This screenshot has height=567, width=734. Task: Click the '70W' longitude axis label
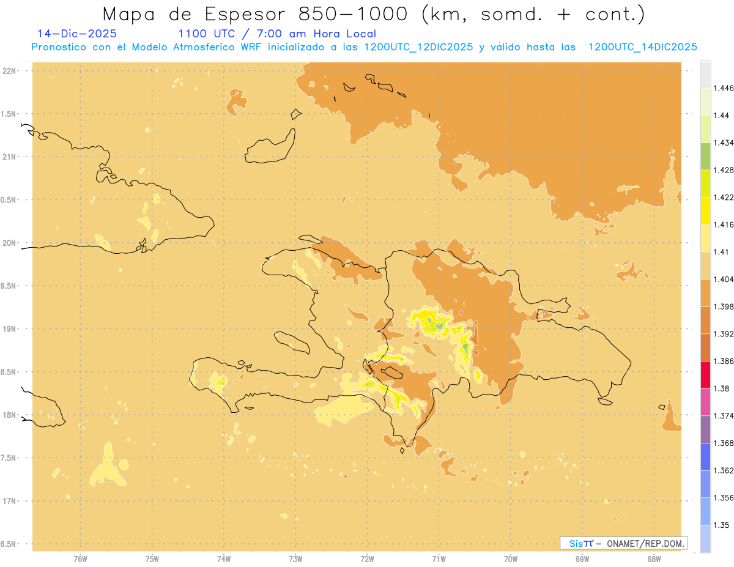[511, 559]
